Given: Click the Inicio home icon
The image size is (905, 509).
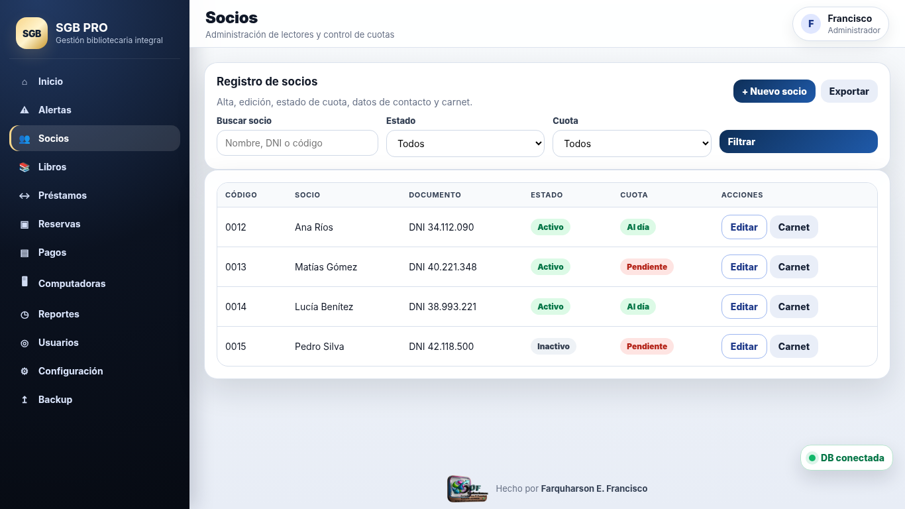Looking at the screenshot, I should 25,82.
